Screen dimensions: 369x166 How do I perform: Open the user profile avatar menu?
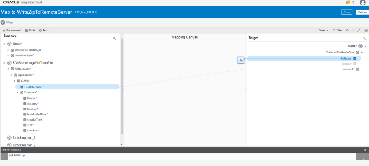pyautogui.click(x=363, y=3)
